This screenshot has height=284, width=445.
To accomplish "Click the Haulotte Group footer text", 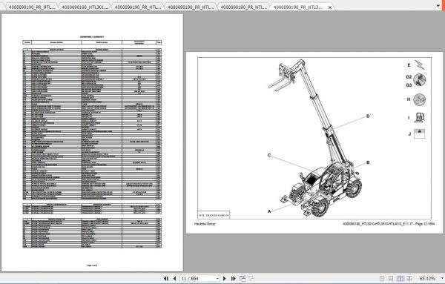I will [x=205, y=224].
